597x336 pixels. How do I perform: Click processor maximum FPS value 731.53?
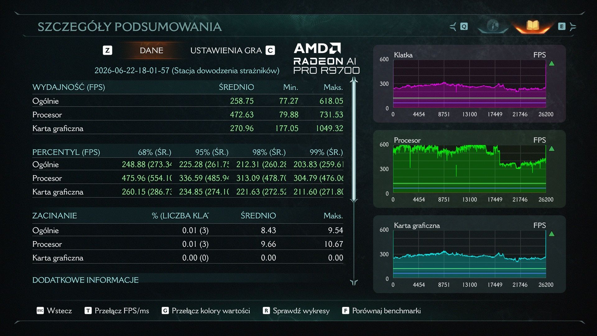click(x=331, y=115)
